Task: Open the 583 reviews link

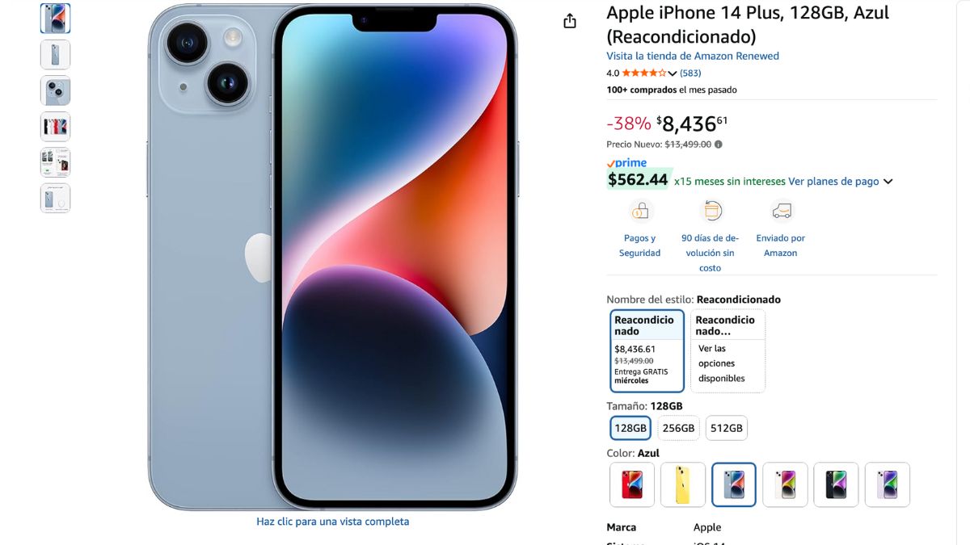Action: [690, 73]
